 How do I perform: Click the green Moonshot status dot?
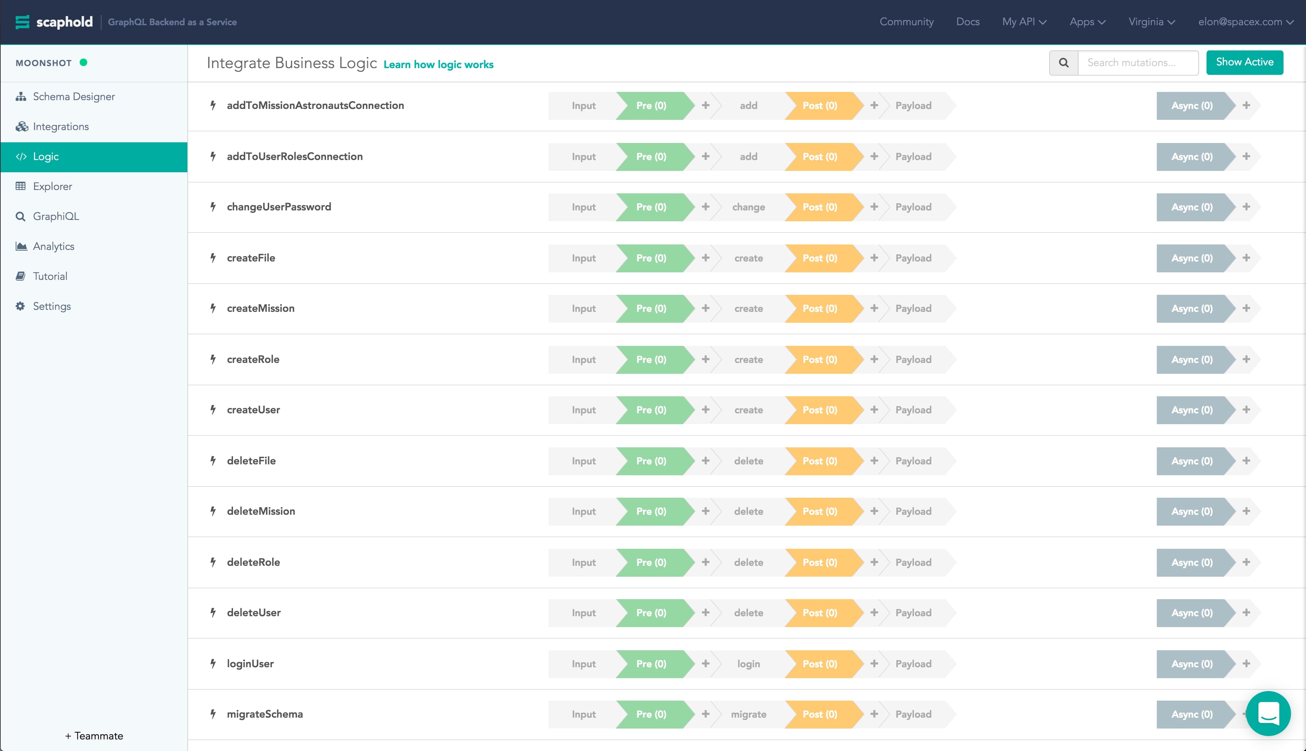pyautogui.click(x=83, y=62)
